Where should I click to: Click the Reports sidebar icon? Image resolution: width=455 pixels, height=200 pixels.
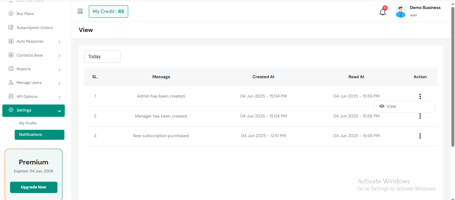[11, 69]
